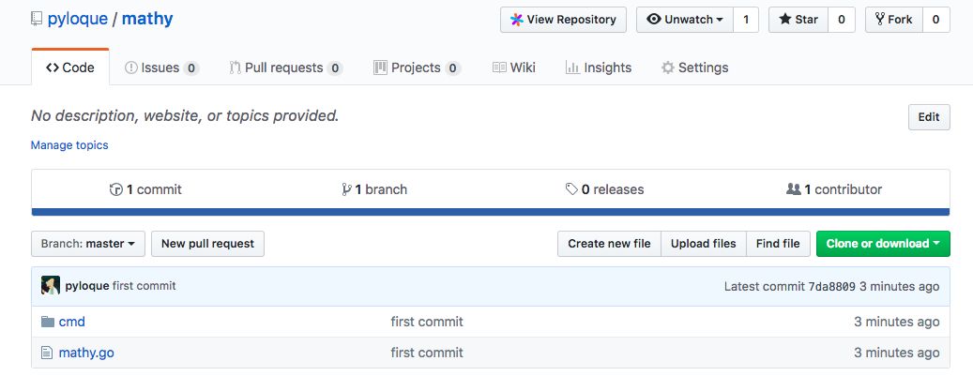Open the Insights tab
The height and width of the screenshot is (376, 973).
click(x=599, y=68)
